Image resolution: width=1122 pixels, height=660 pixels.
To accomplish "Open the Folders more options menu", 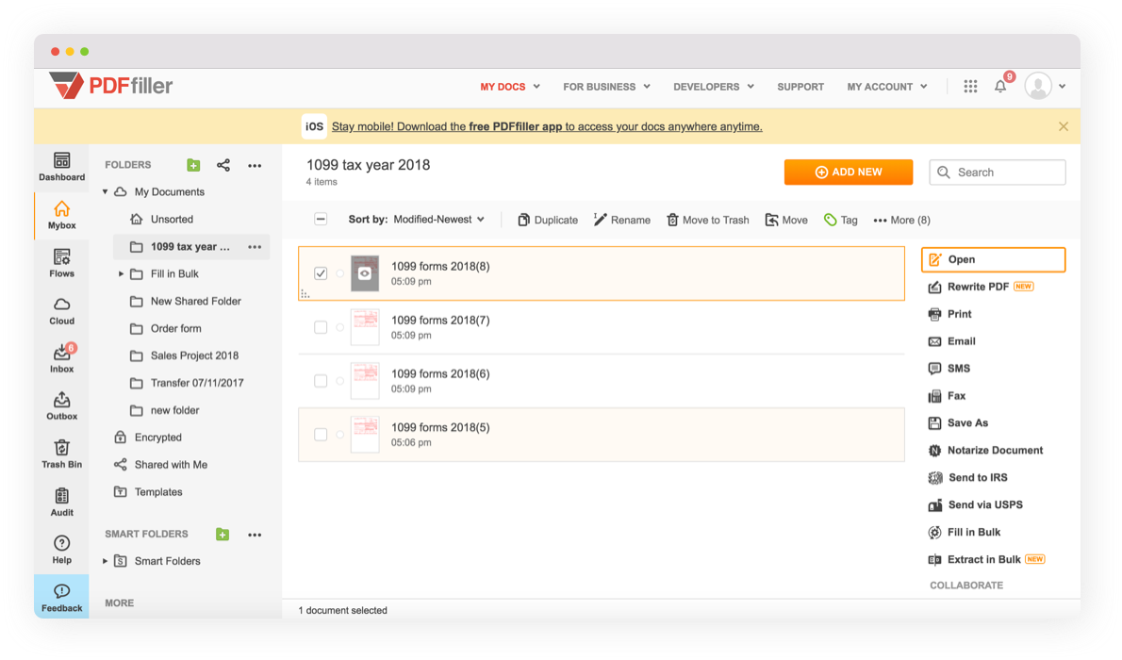I will (255, 165).
